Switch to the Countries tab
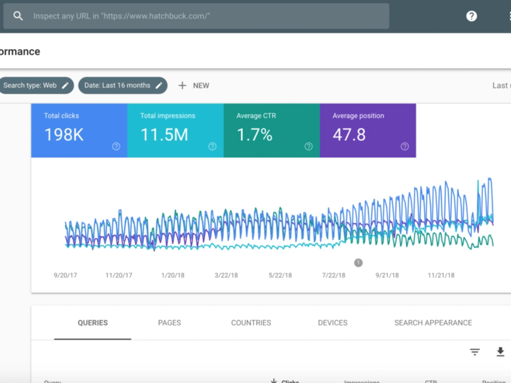The width and height of the screenshot is (511, 383). click(x=251, y=323)
